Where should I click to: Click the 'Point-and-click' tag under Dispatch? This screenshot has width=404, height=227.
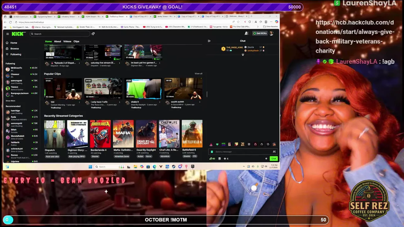coord(52,156)
